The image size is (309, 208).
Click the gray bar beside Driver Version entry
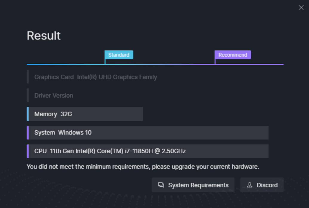coord(27,95)
